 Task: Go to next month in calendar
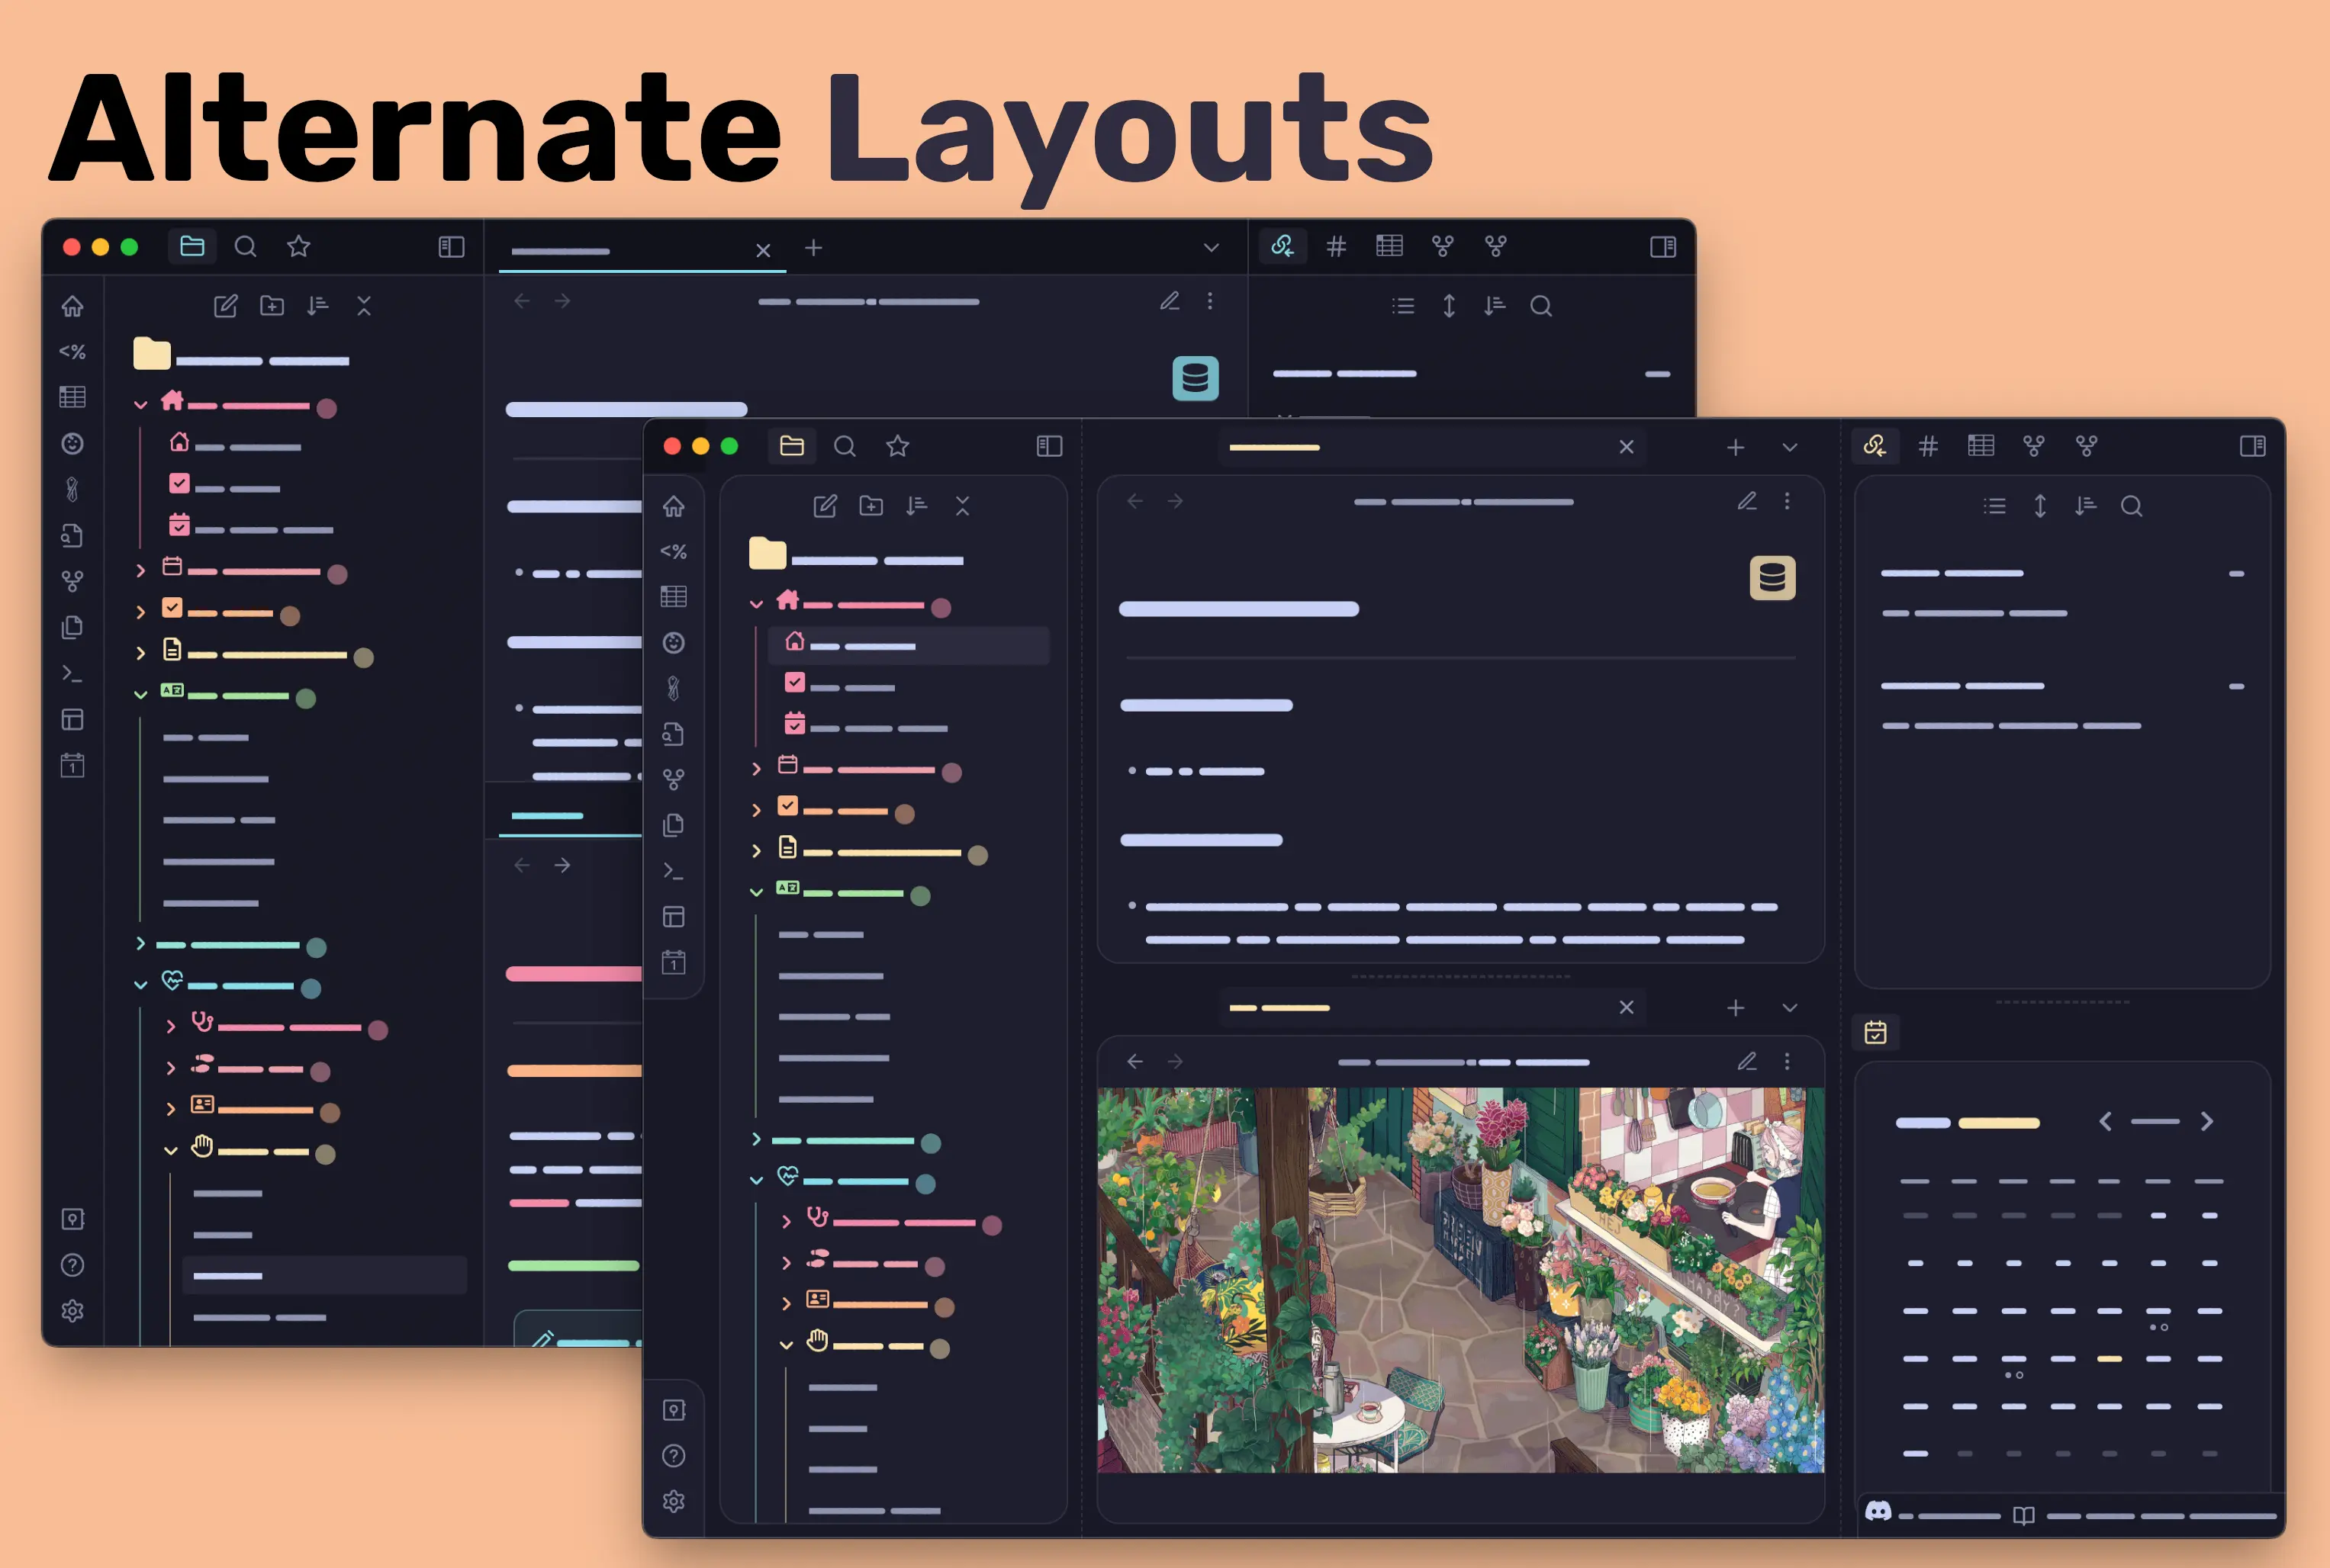(2207, 1122)
